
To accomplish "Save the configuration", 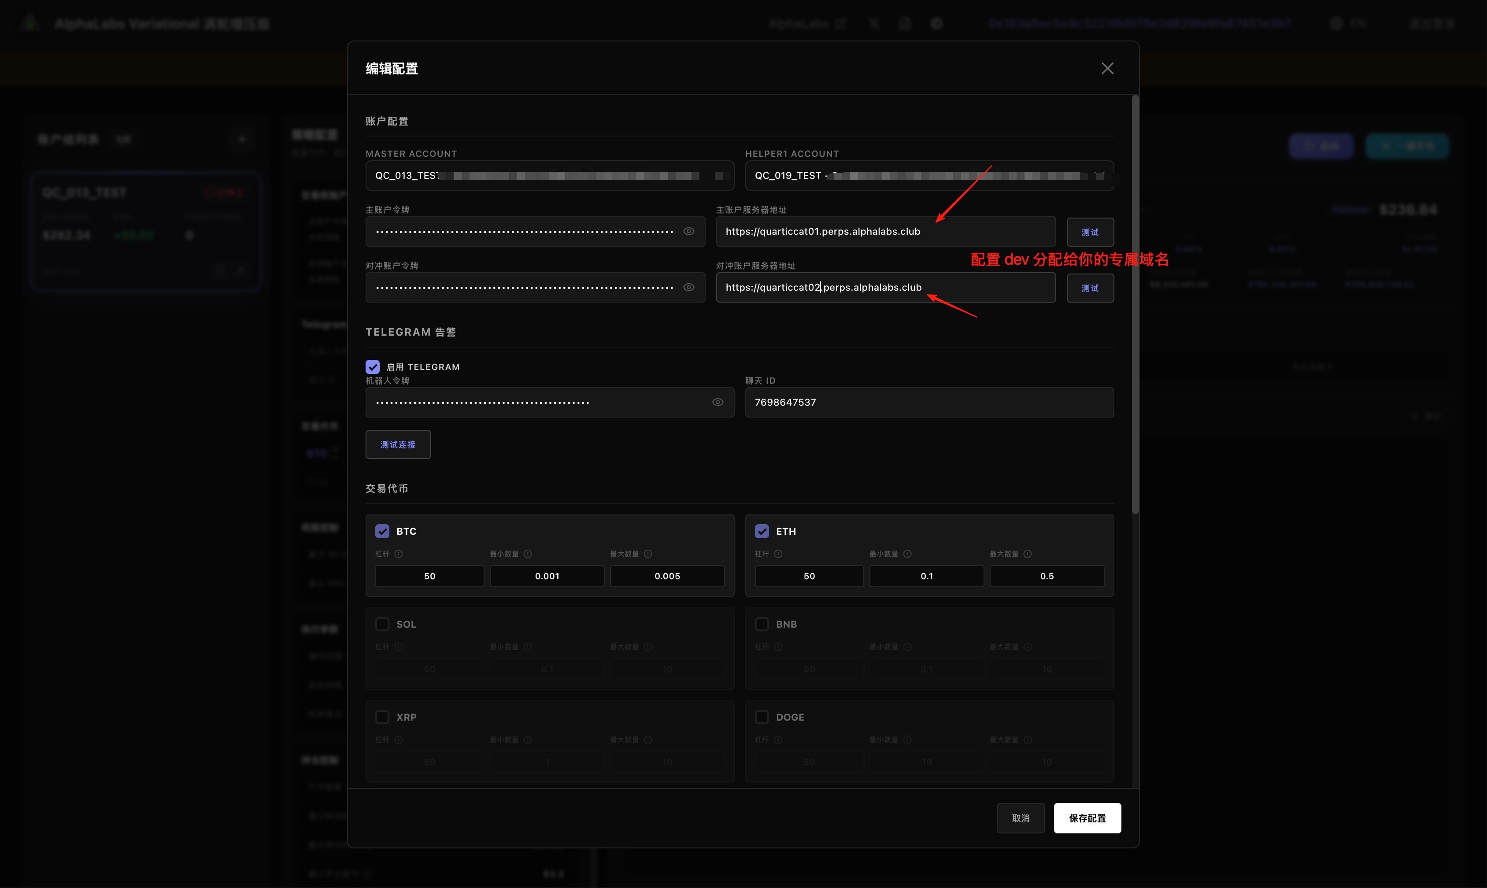I will (1087, 818).
